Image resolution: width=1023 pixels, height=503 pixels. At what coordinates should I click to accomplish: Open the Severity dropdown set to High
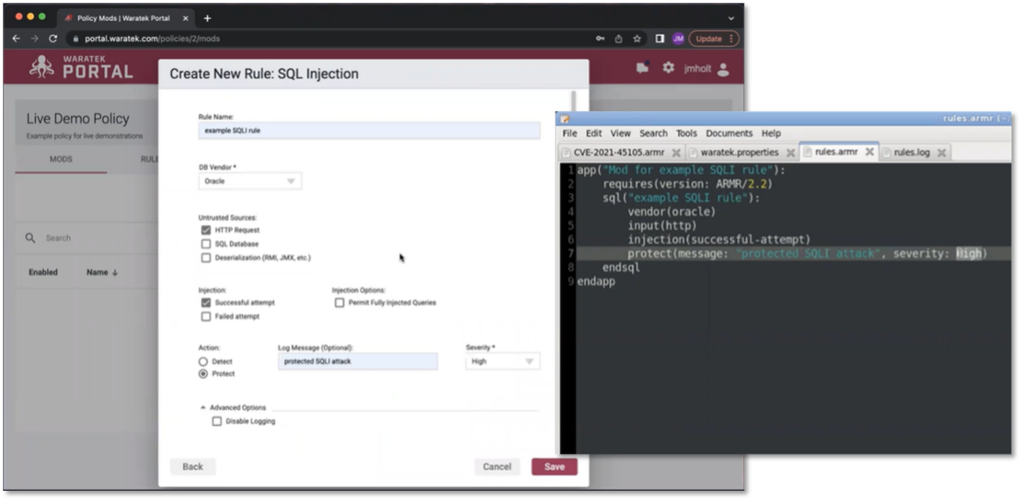tap(502, 361)
